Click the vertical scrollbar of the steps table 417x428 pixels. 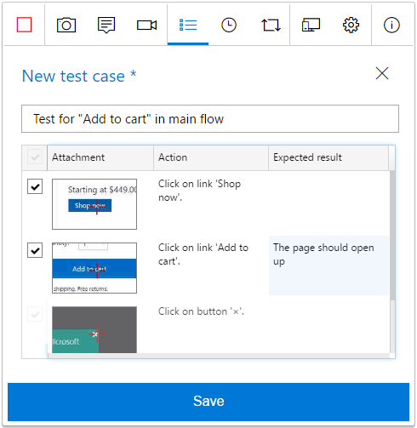click(x=392, y=236)
